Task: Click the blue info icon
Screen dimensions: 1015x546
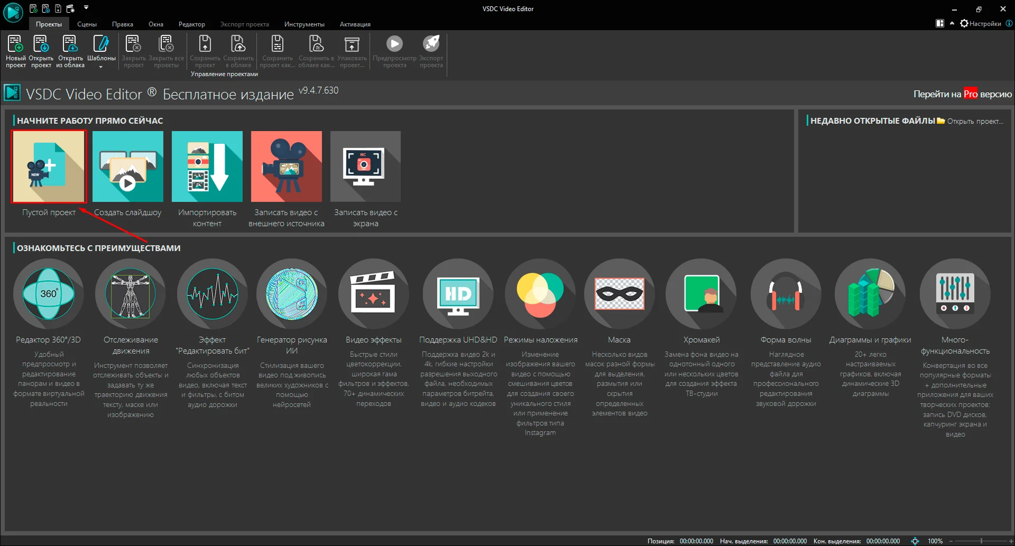Action: point(1009,23)
